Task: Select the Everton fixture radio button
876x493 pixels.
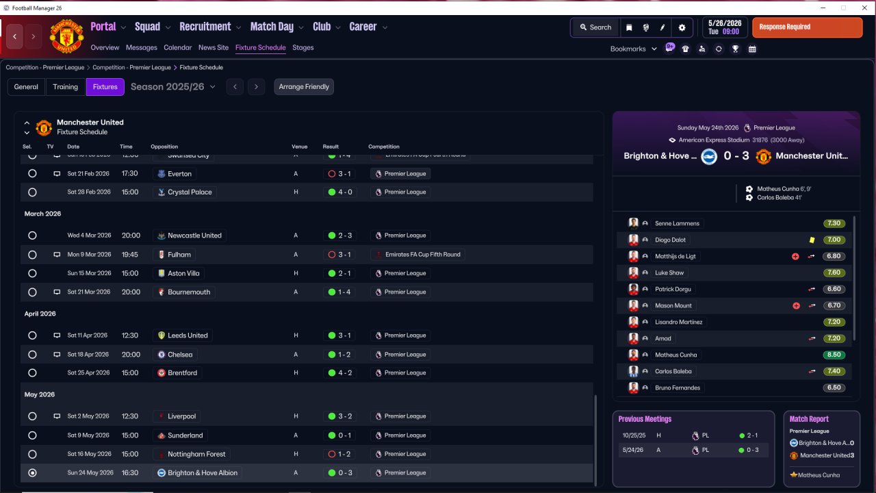Action: pyautogui.click(x=32, y=174)
